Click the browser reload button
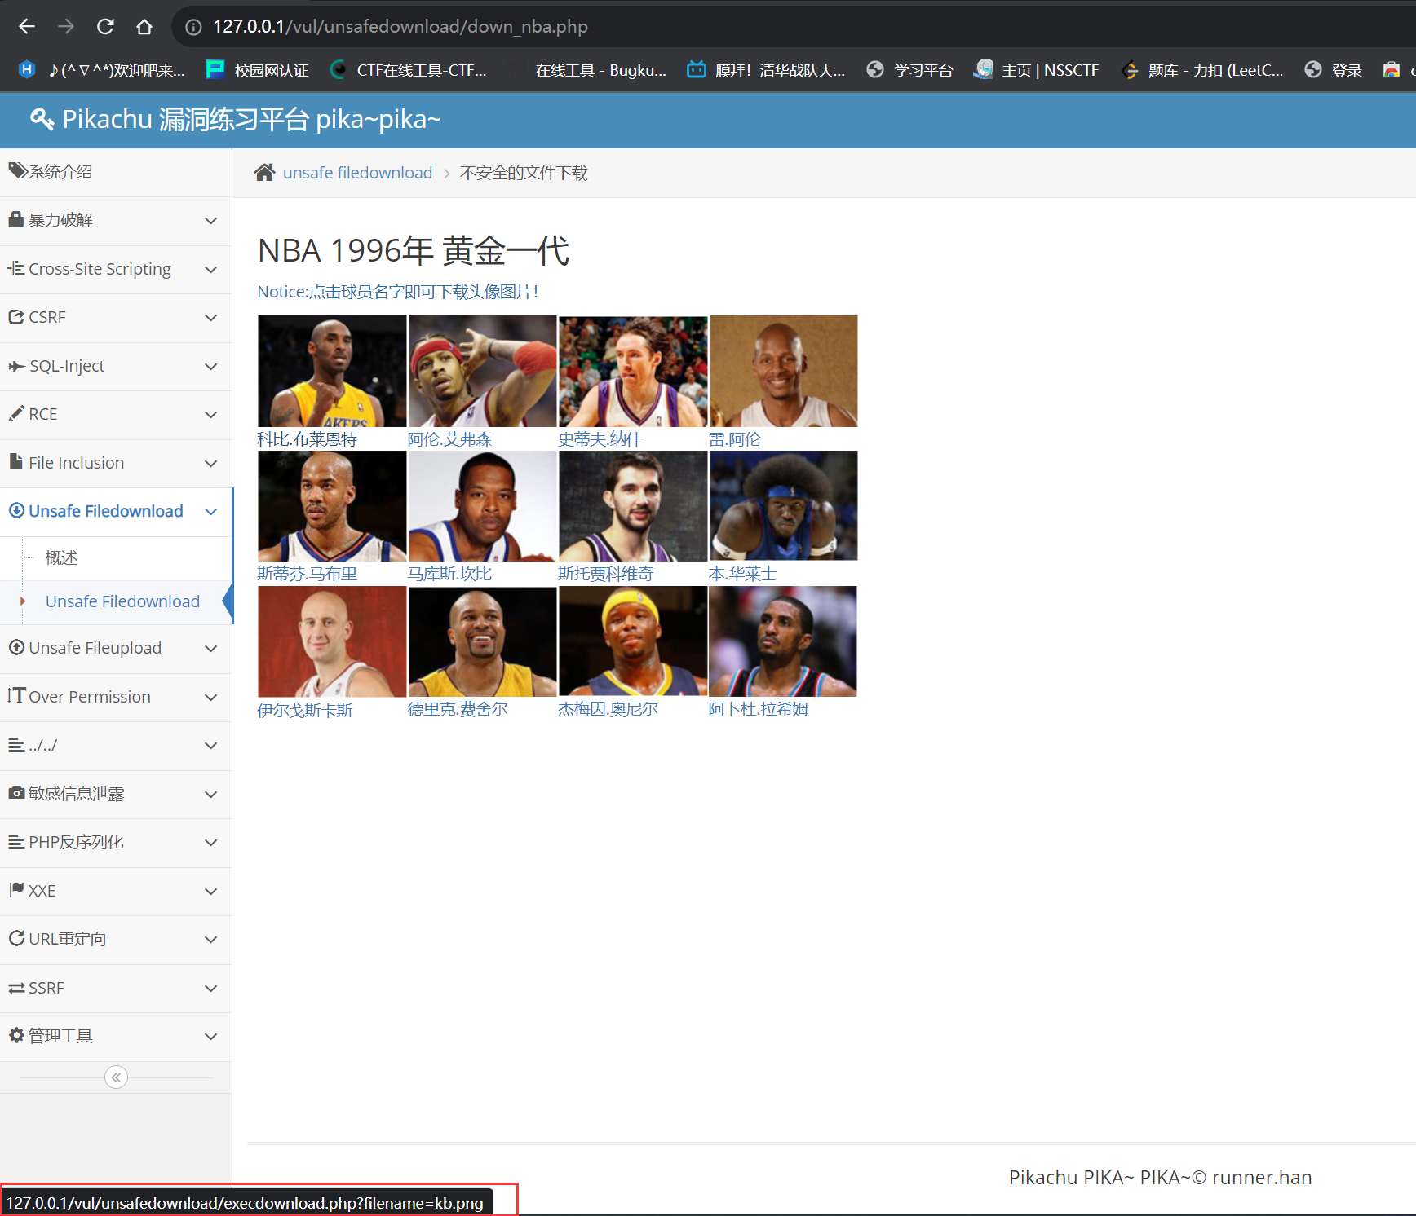1416x1216 pixels. [x=105, y=27]
